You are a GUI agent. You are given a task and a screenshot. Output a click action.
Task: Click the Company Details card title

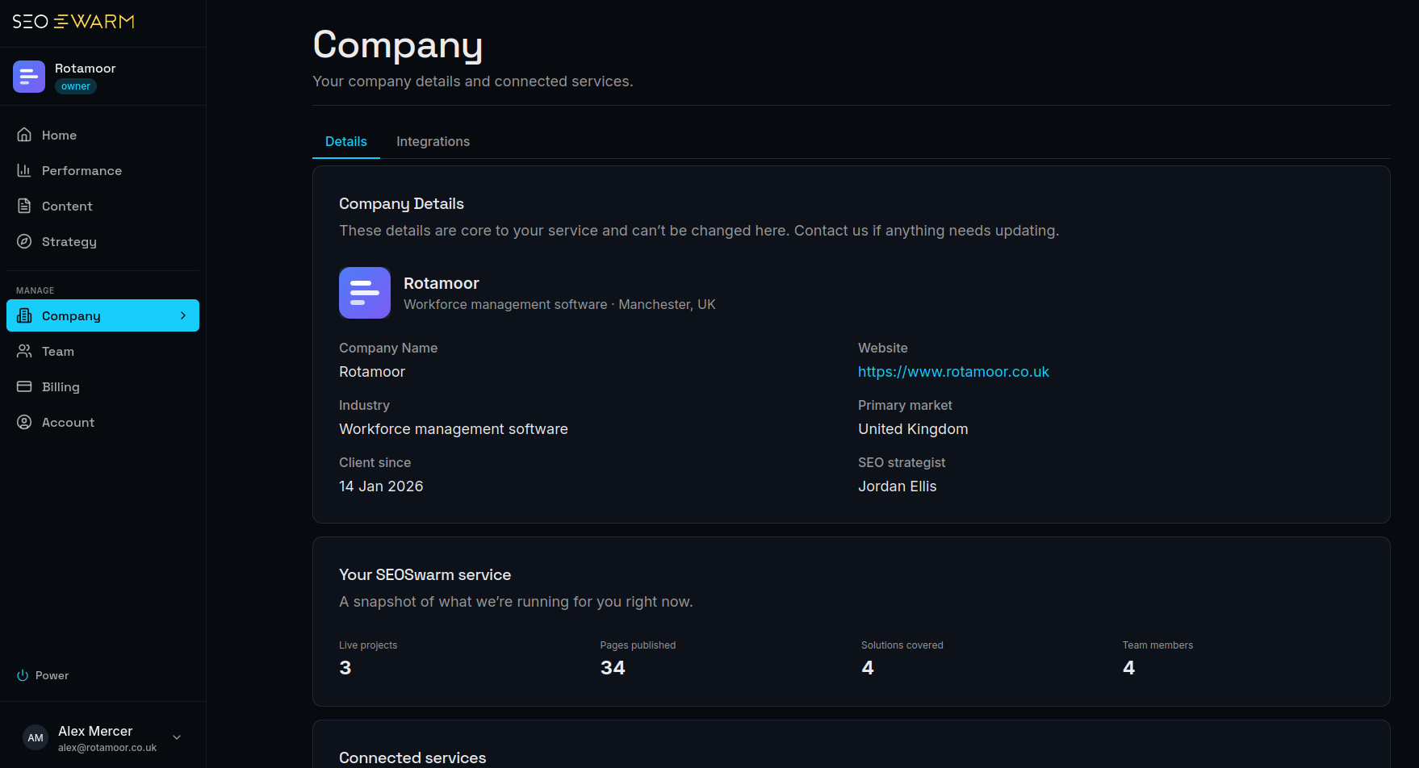coord(401,204)
